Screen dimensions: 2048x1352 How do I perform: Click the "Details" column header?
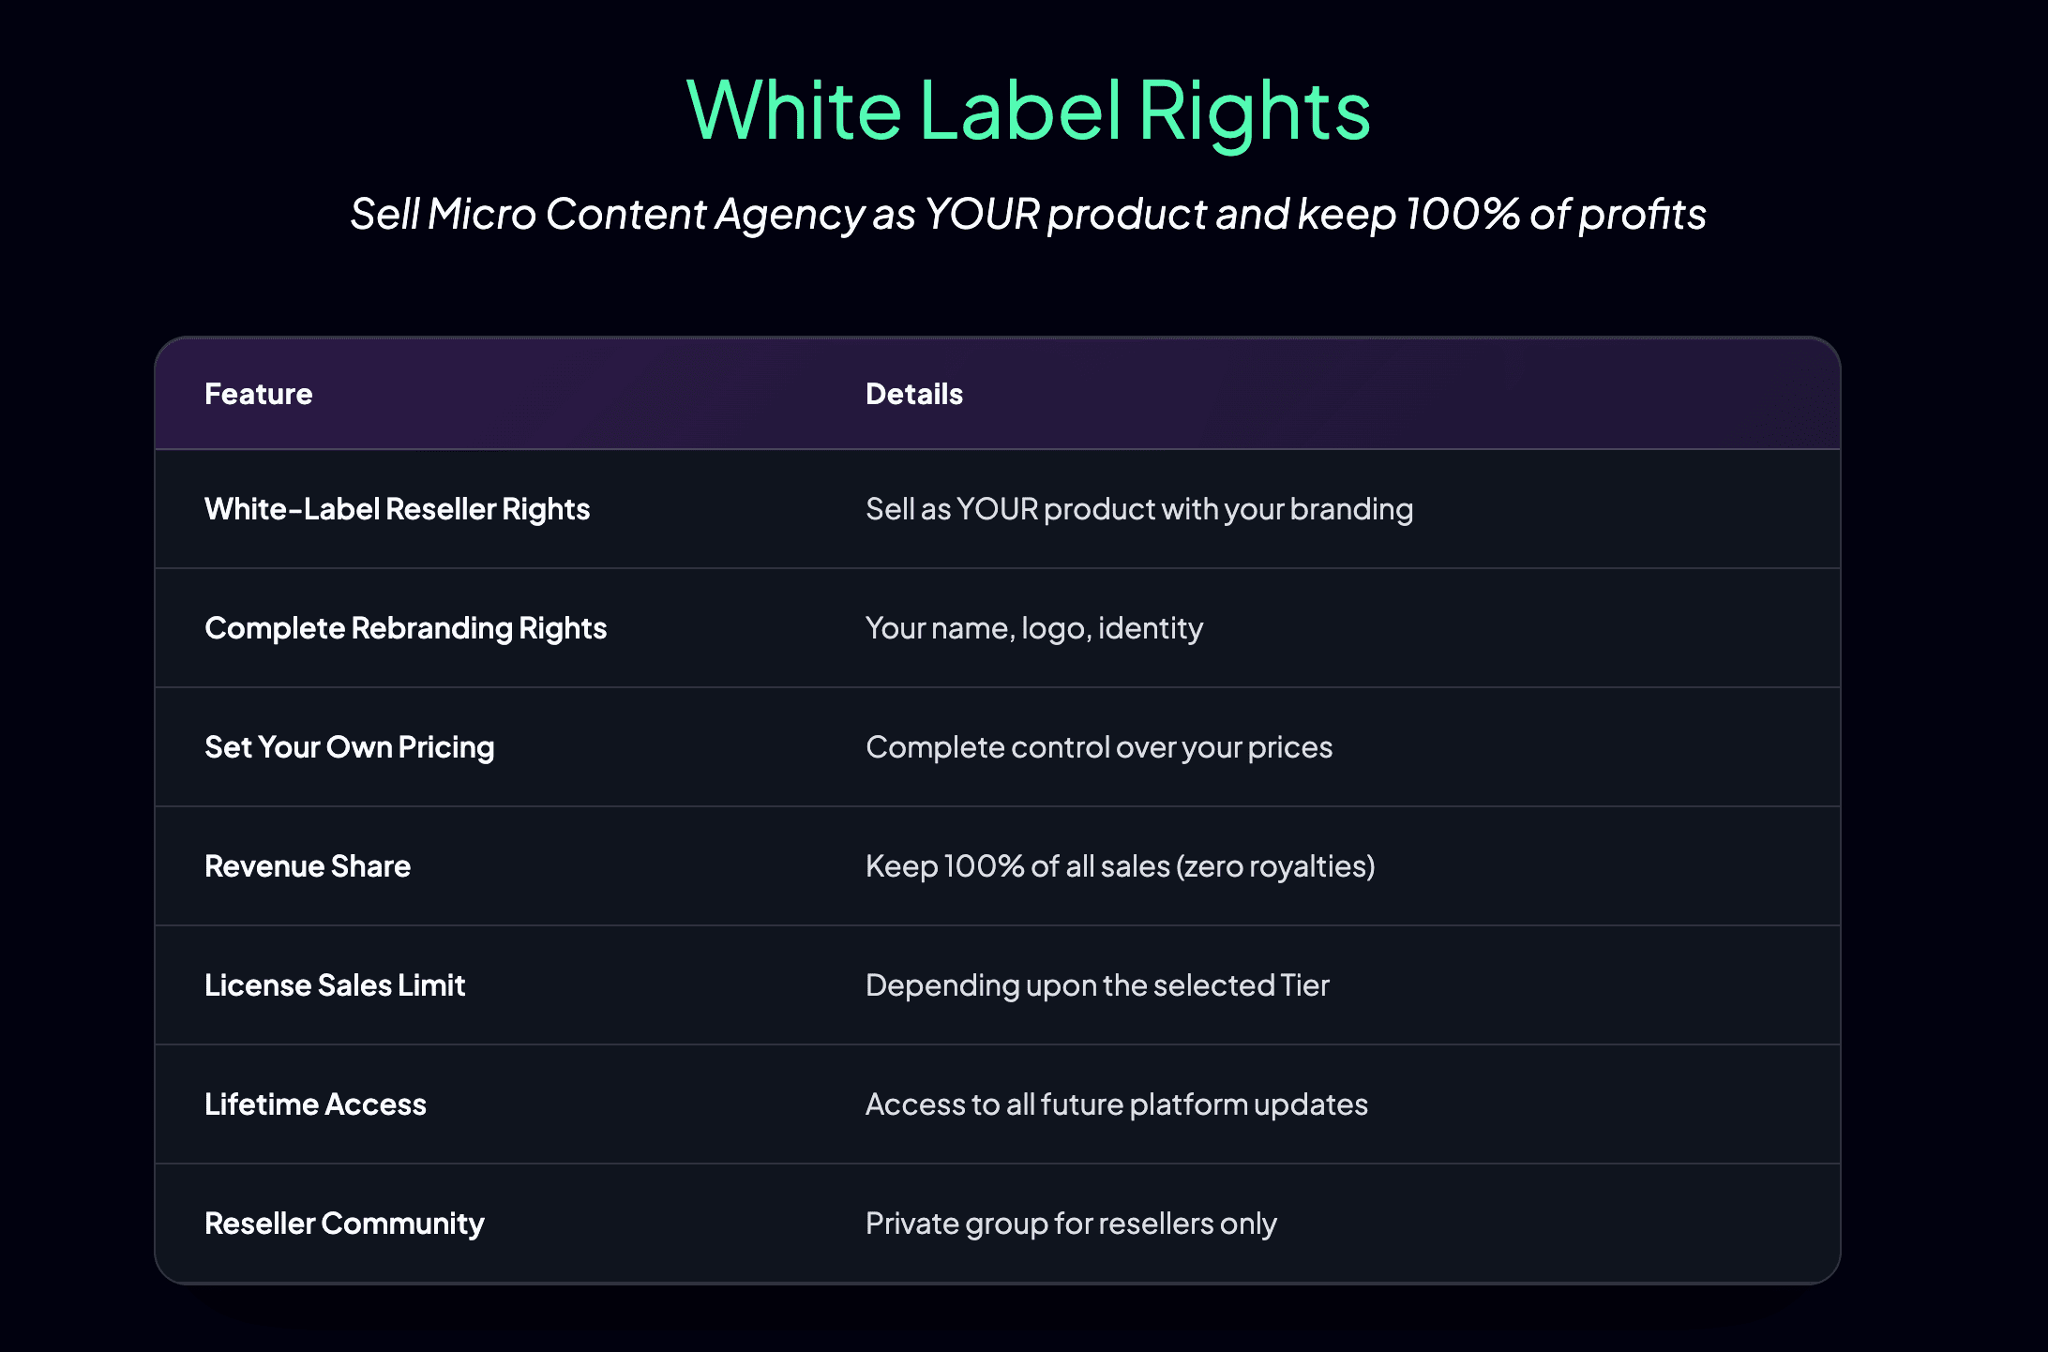(913, 394)
